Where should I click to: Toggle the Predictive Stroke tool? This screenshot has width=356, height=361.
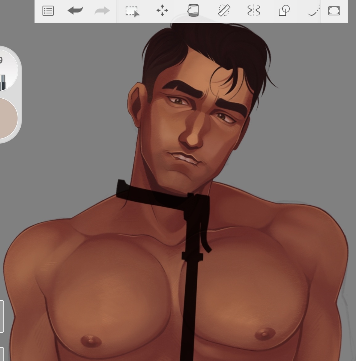coord(313,11)
